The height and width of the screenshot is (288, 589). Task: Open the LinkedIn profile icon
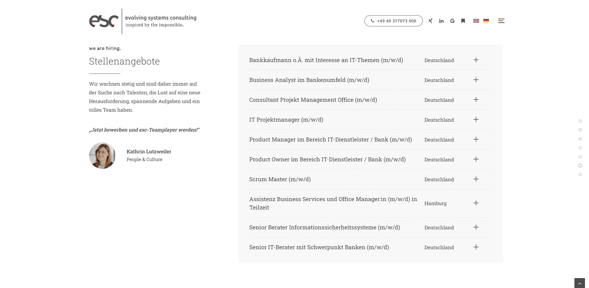coord(441,21)
